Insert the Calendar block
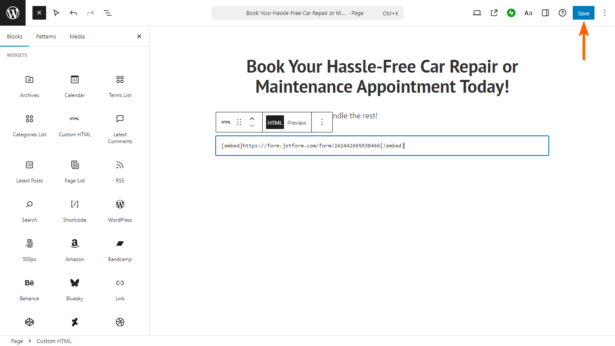615x346 pixels. click(x=75, y=85)
